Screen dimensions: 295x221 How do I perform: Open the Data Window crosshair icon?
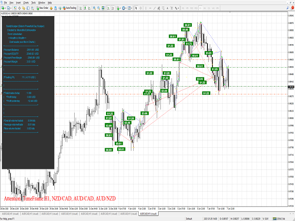coord(19,8)
